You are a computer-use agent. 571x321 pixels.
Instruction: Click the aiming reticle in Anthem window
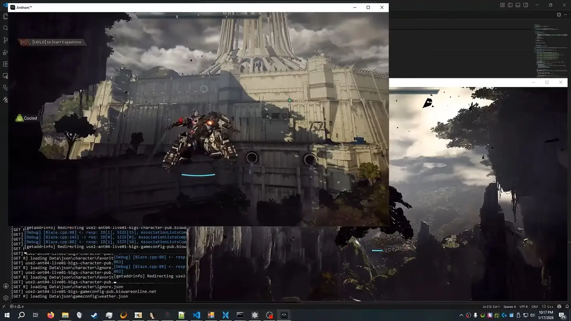(204, 89)
